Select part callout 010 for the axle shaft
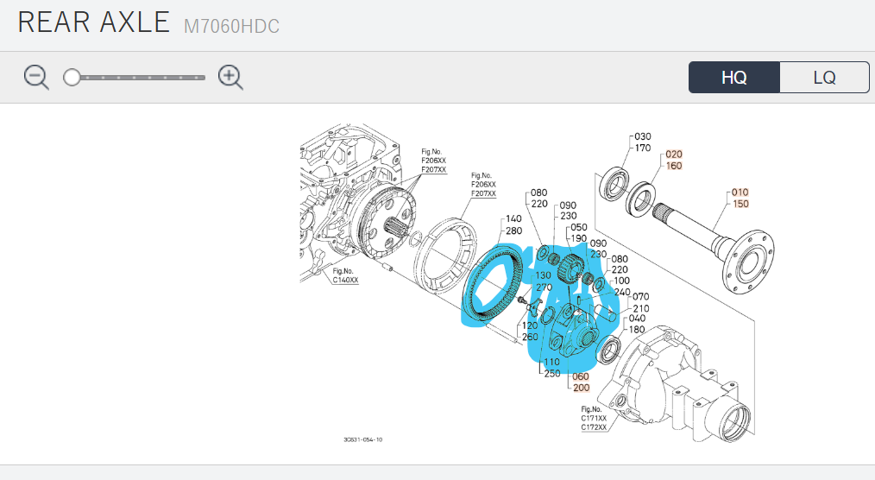The height and width of the screenshot is (480, 875). pyautogui.click(x=740, y=192)
